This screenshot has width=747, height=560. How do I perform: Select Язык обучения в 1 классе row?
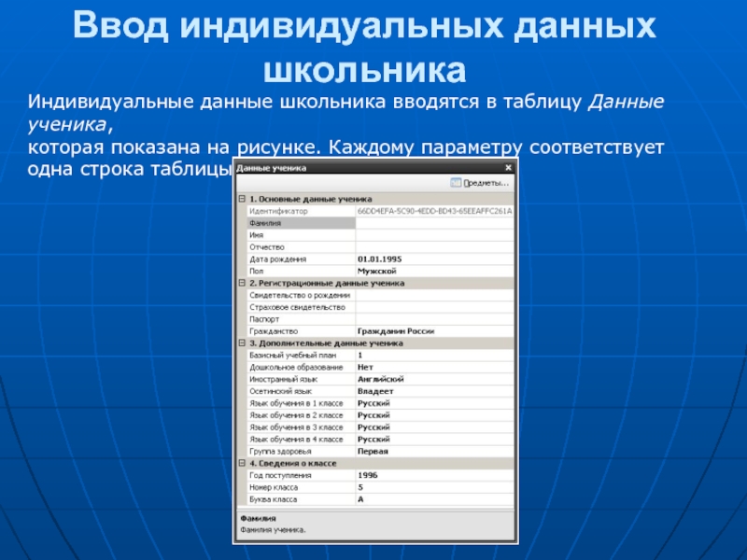coord(296,403)
